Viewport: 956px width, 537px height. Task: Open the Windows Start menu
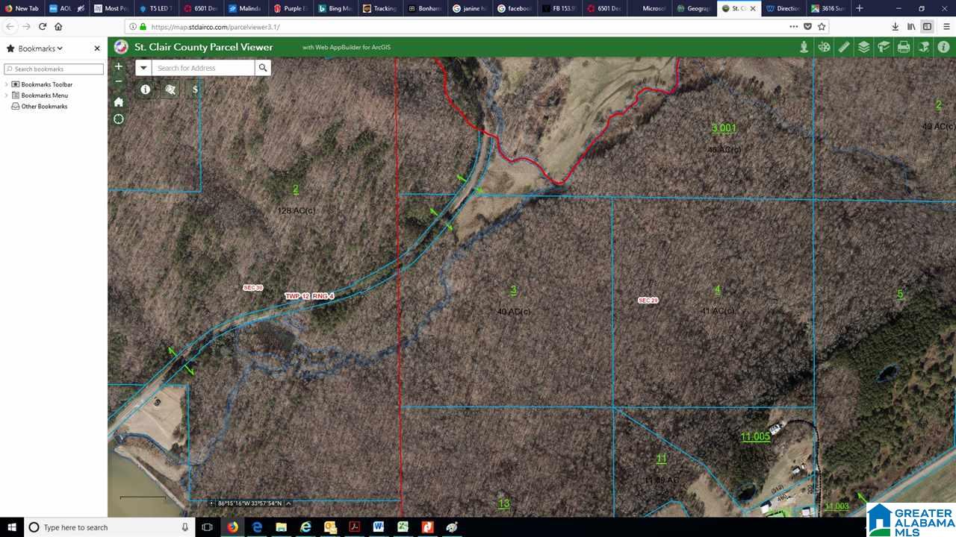click(12, 527)
